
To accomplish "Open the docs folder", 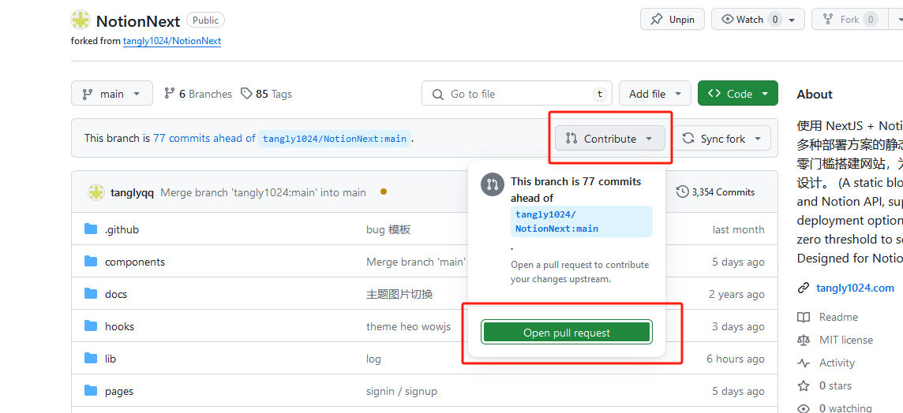I will [116, 294].
